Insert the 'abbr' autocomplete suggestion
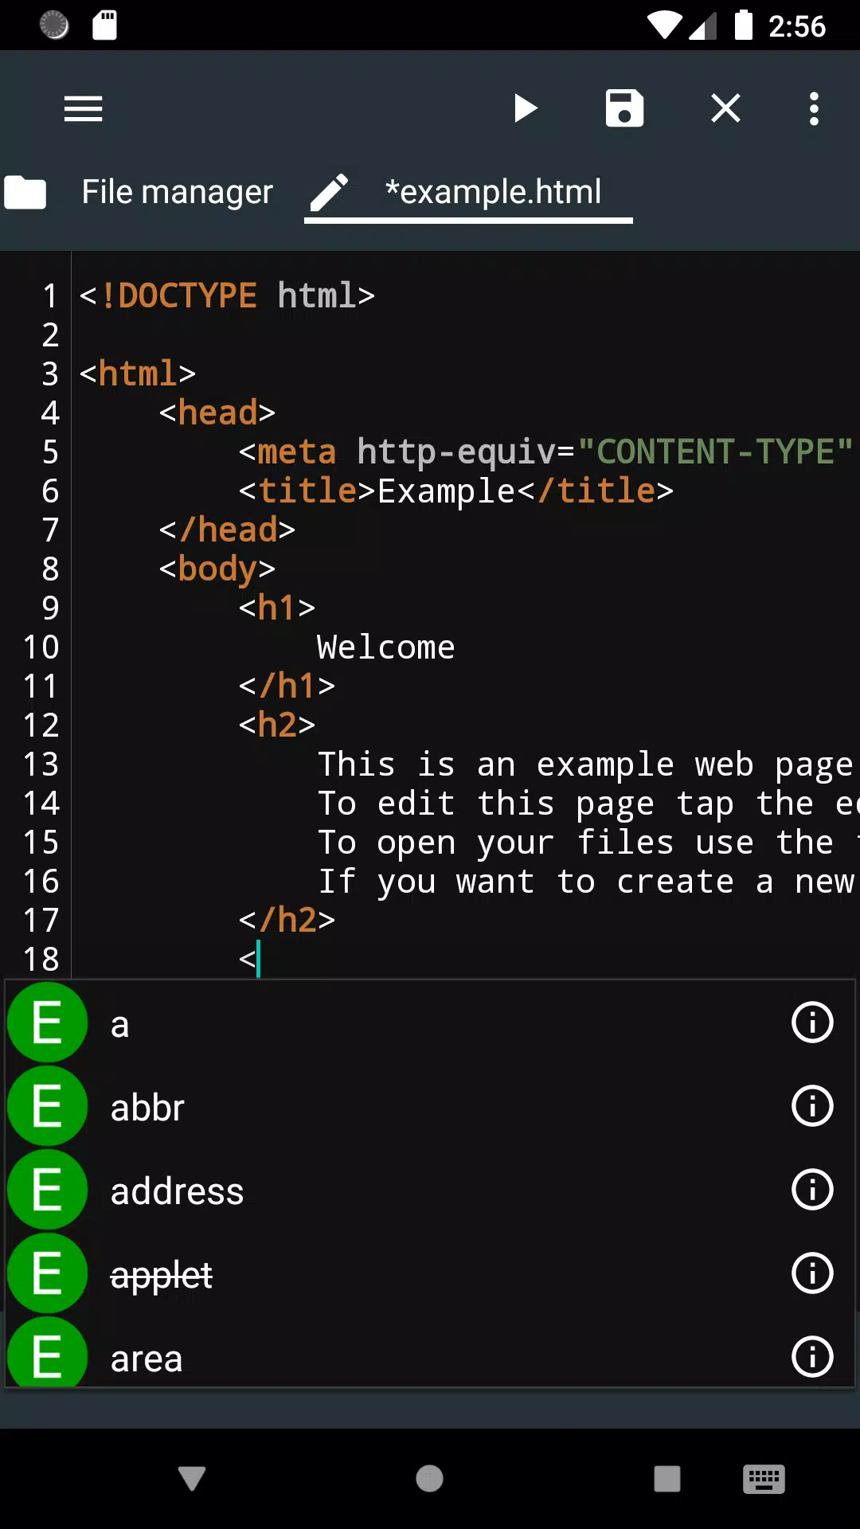Viewport: 860px width, 1529px height. [430, 1106]
